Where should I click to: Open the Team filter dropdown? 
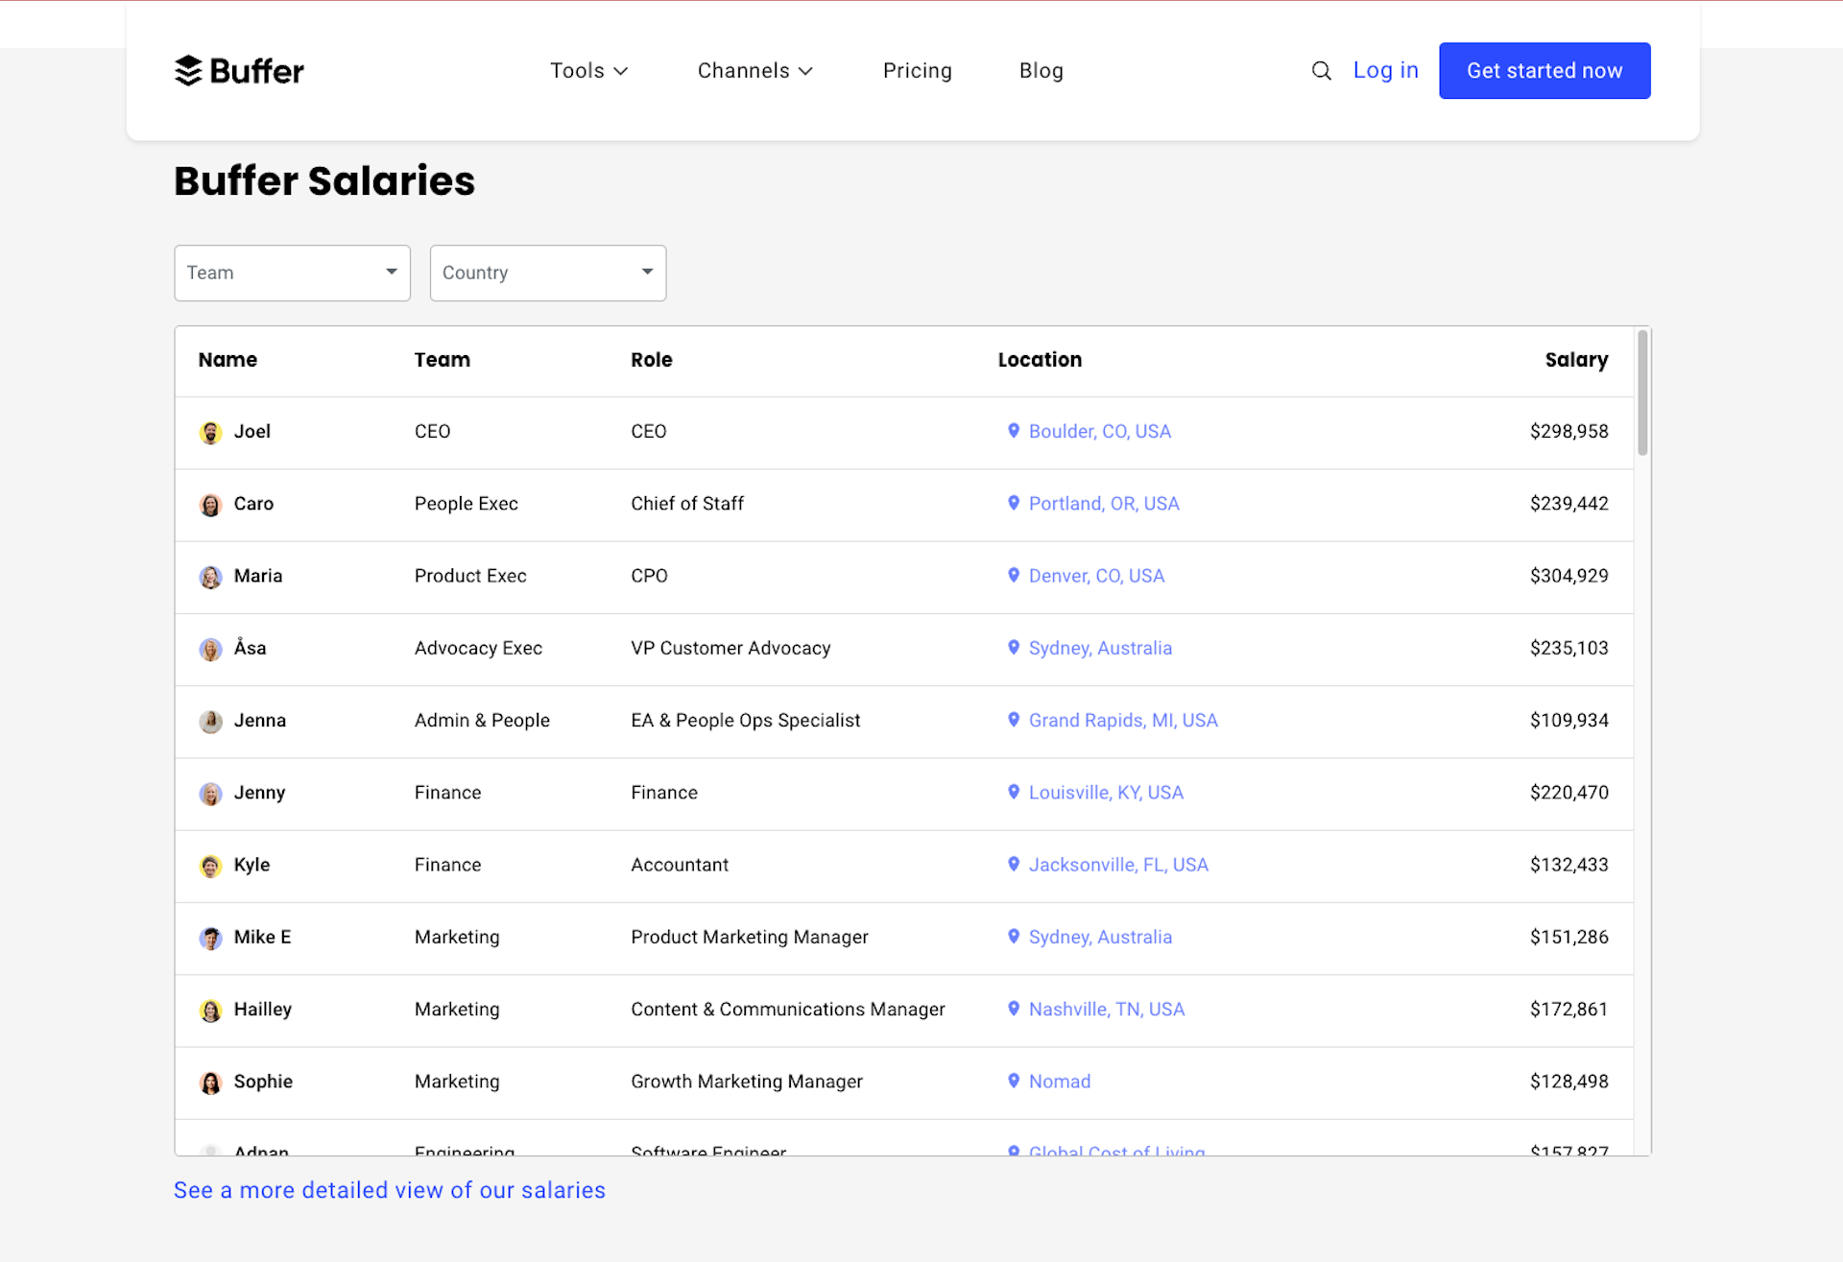click(x=292, y=273)
